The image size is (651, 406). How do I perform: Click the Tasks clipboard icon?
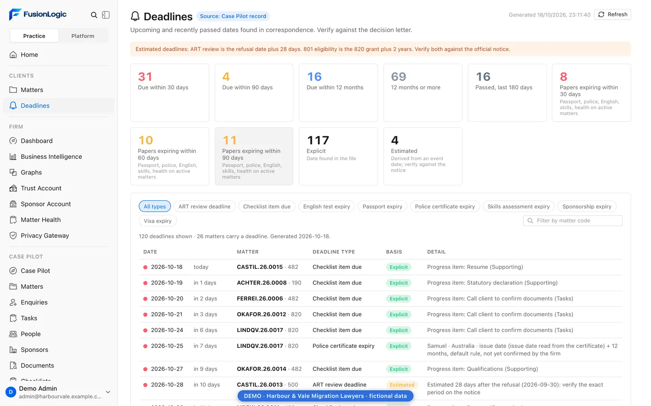coord(13,318)
